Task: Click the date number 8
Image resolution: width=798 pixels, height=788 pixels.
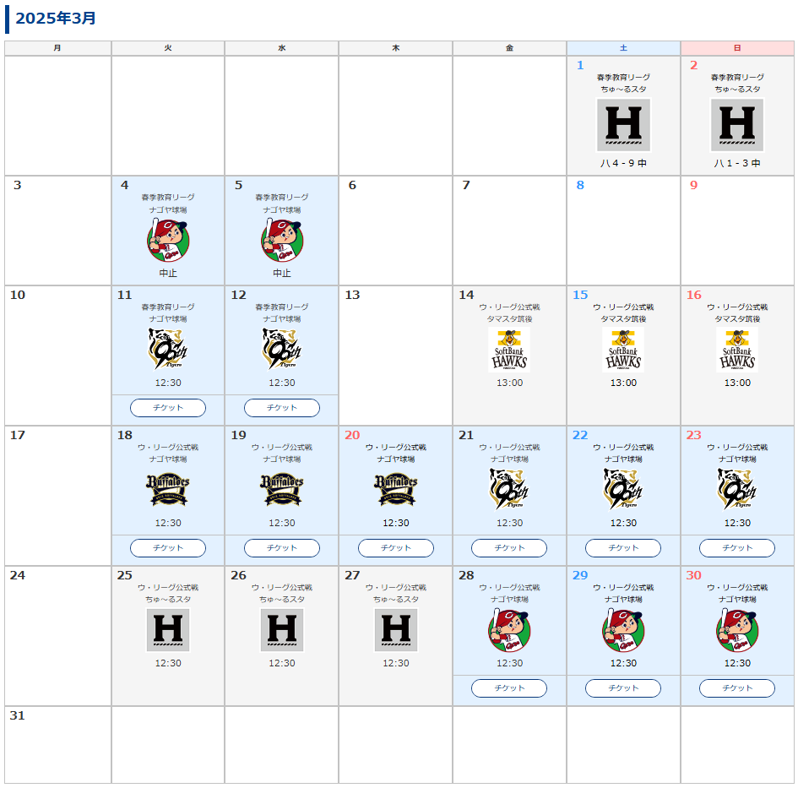Action: pos(580,185)
